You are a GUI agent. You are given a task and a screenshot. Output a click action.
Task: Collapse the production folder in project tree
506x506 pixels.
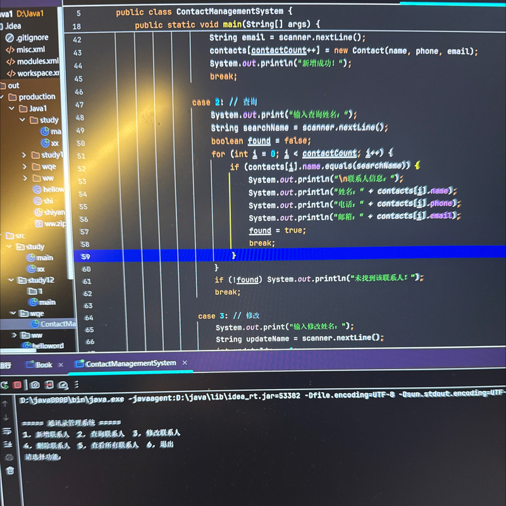(4, 97)
